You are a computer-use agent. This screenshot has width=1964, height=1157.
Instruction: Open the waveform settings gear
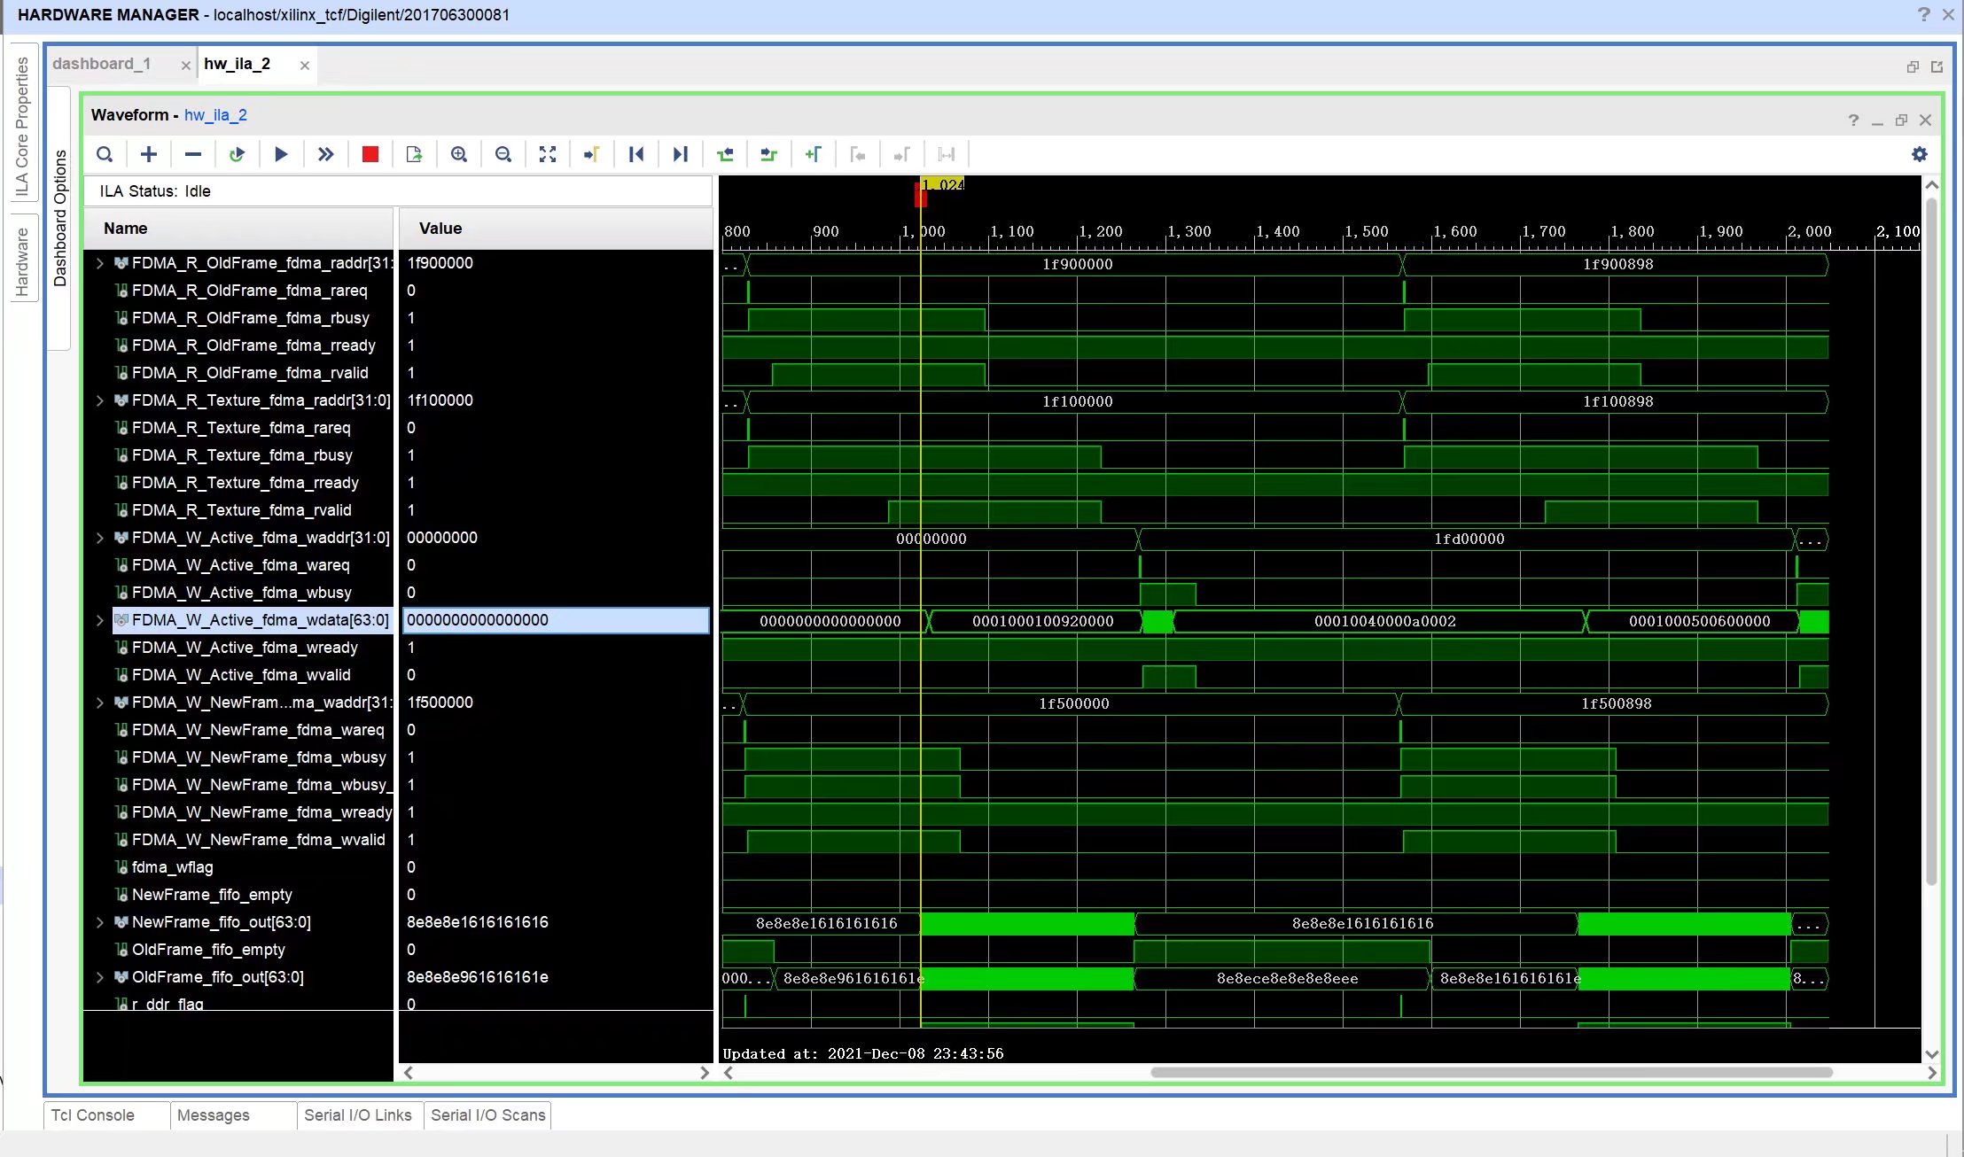[x=1920, y=154]
